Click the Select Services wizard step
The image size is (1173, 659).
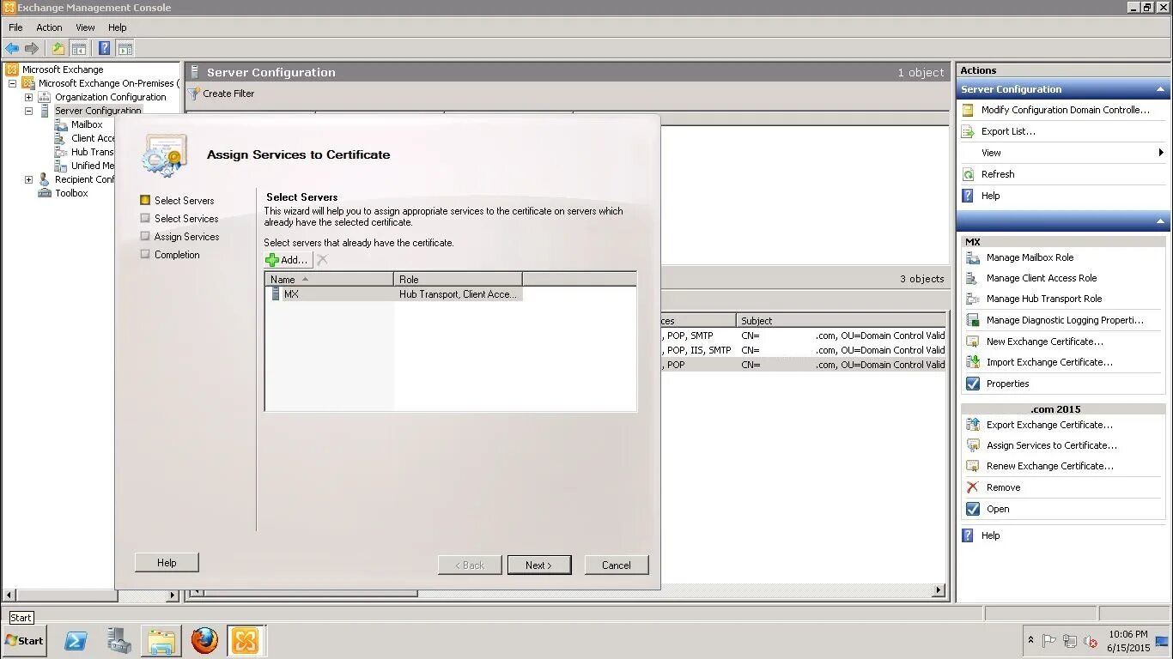pos(186,219)
